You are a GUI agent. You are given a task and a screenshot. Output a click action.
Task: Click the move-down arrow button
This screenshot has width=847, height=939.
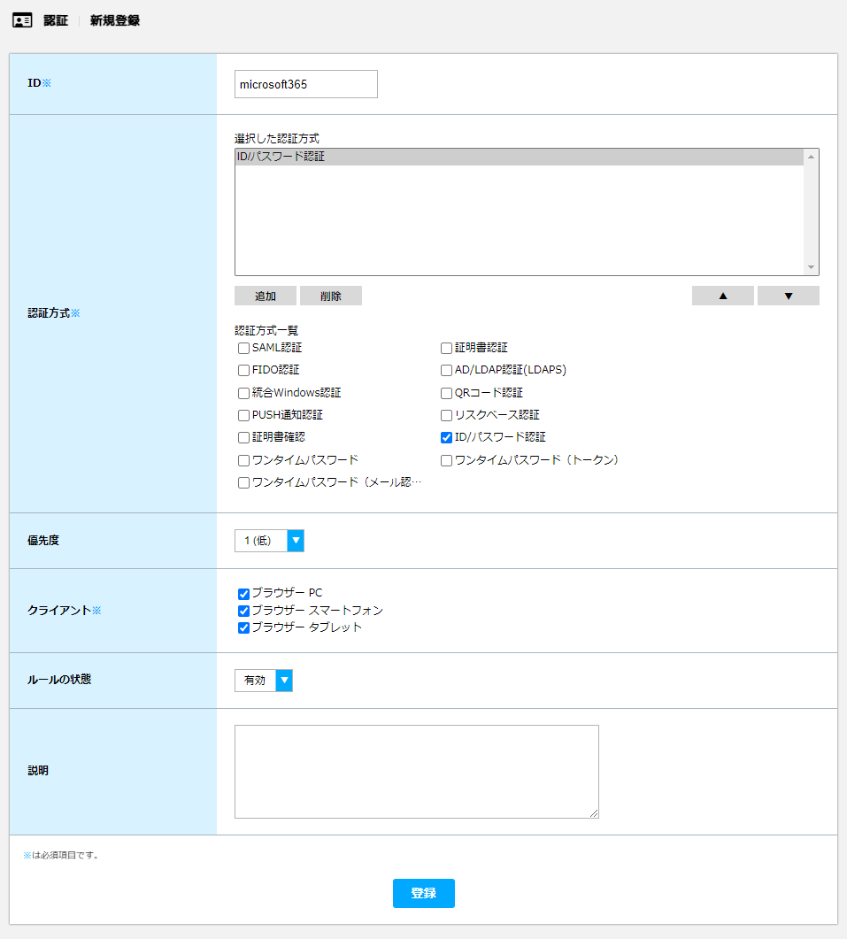click(x=789, y=296)
